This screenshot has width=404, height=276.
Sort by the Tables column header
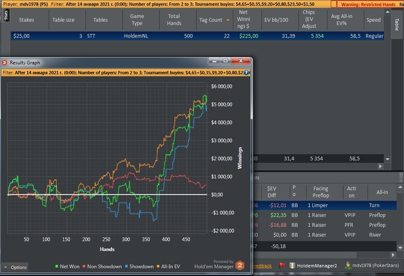pos(100,20)
